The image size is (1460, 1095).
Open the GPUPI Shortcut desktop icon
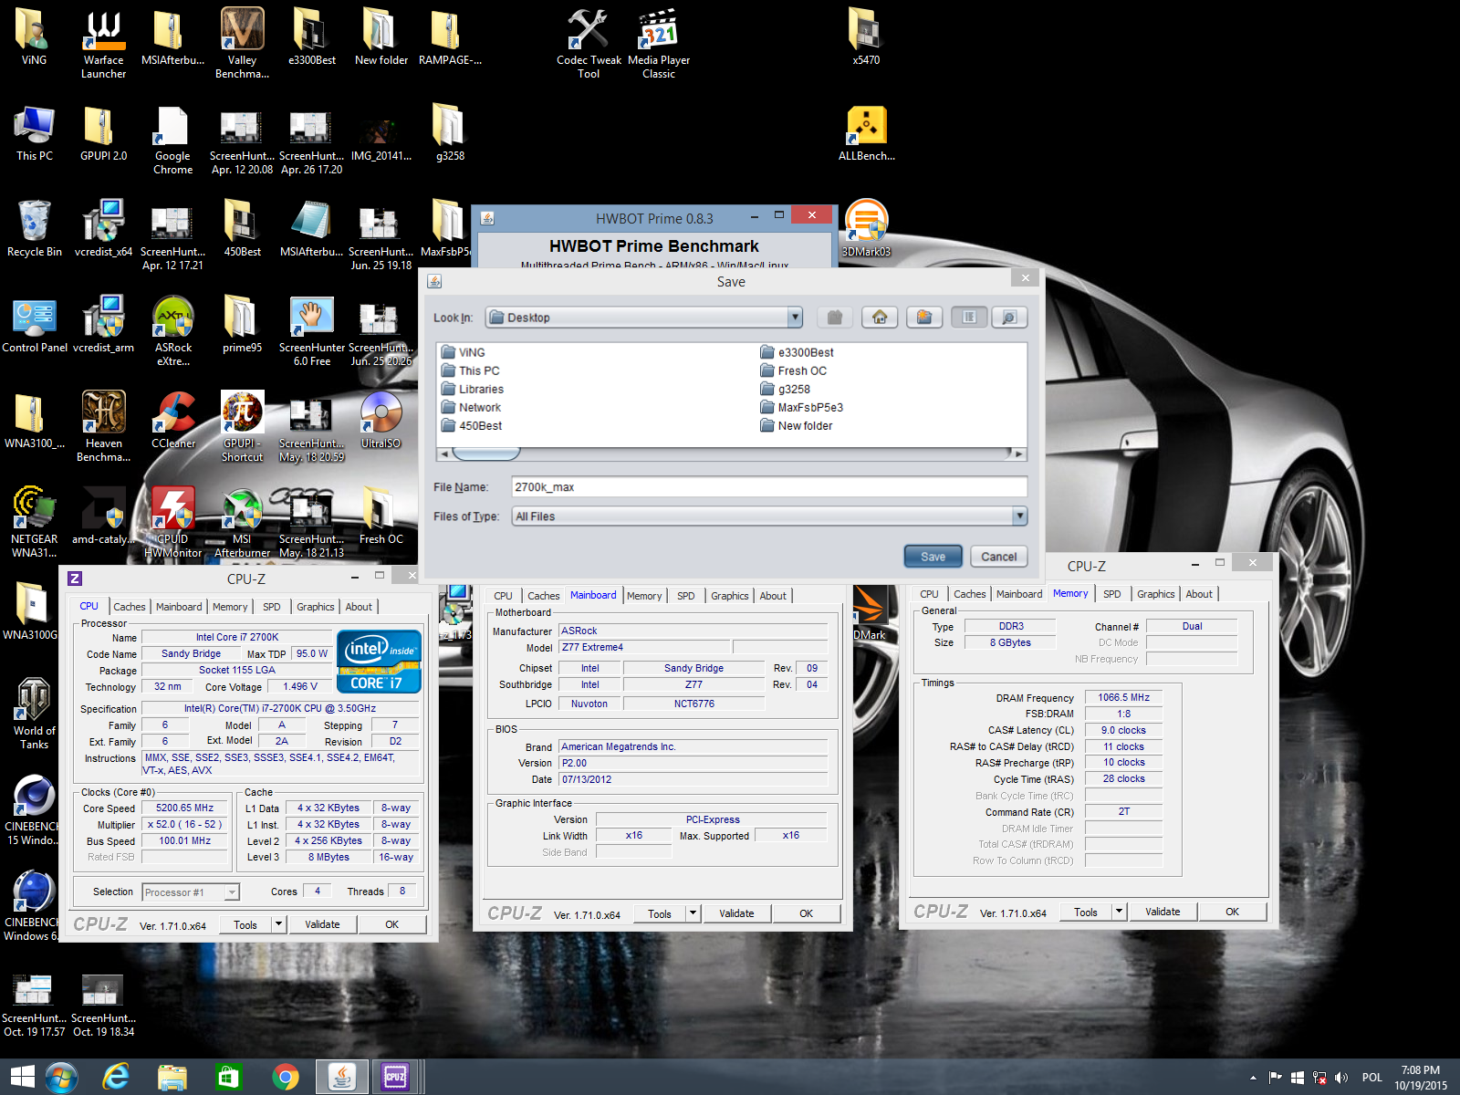[x=242, y=426]
